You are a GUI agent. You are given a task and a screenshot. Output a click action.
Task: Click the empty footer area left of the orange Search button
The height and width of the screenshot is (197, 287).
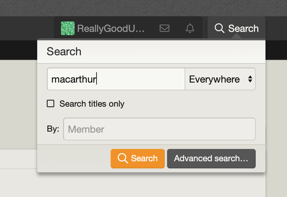point(74,159)
